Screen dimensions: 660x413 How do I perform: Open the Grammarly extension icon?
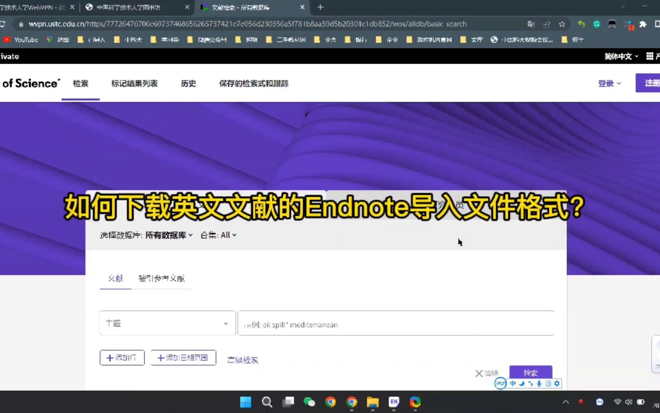coord(597,24)
